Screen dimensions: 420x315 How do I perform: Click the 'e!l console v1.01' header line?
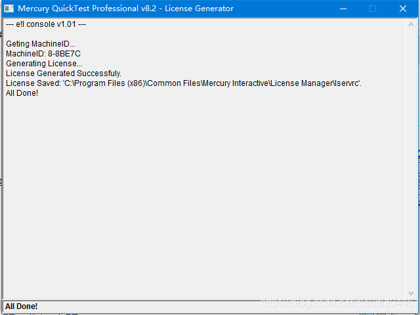(46, 24)
